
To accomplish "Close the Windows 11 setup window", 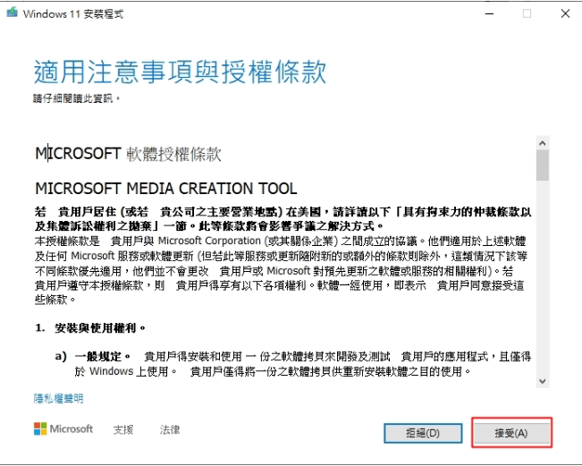I will tap(565, 13).
